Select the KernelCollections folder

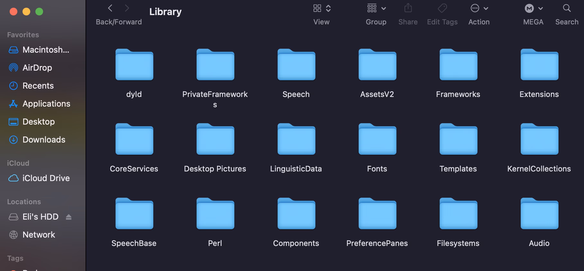[x=539, y=140]
